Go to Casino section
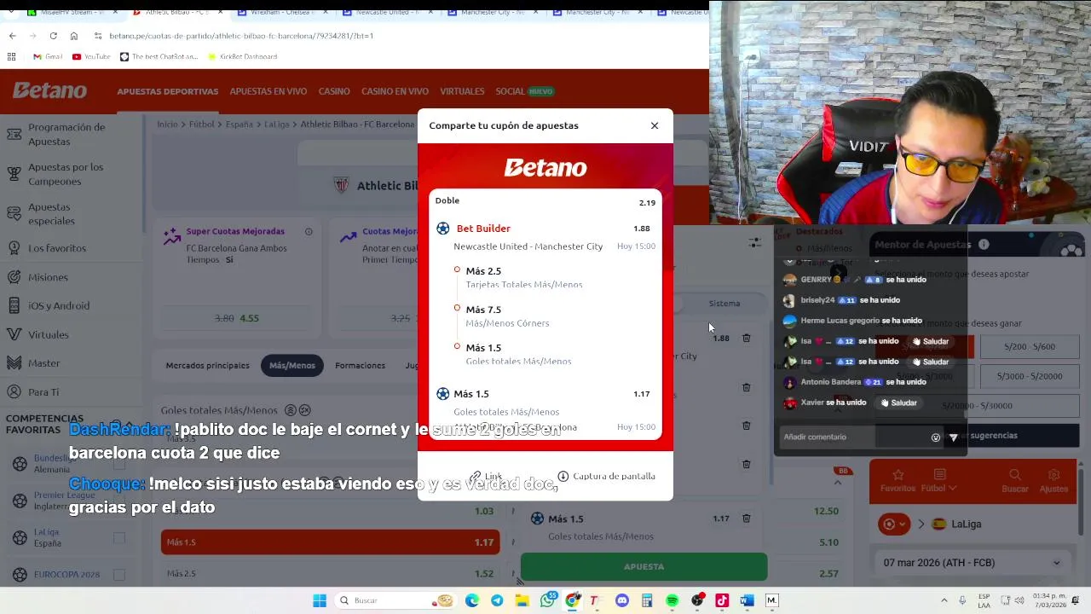Screen dimensions: 1091x614 334,91
